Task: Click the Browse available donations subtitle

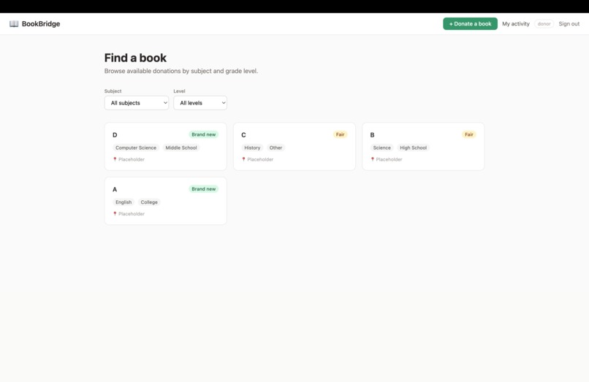Action: tap(181, 71)
